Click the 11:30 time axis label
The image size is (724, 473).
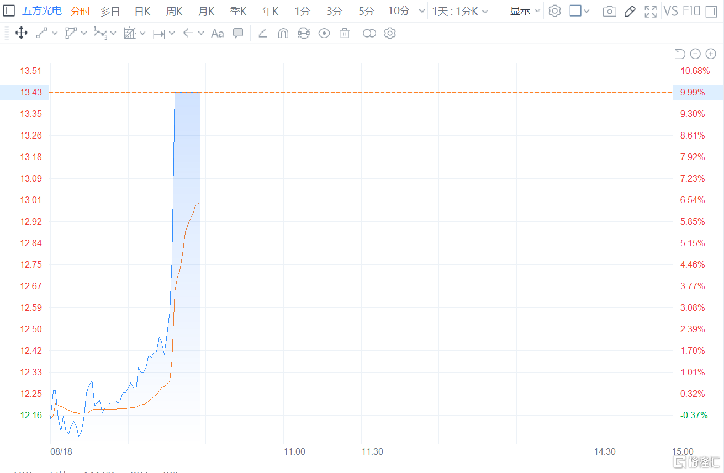click(x=372, y=451)
